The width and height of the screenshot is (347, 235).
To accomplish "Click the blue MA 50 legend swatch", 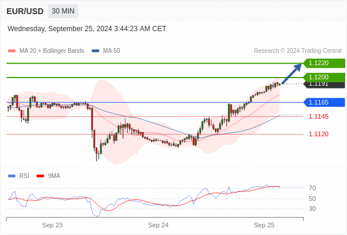I will [x=95, y=51].
